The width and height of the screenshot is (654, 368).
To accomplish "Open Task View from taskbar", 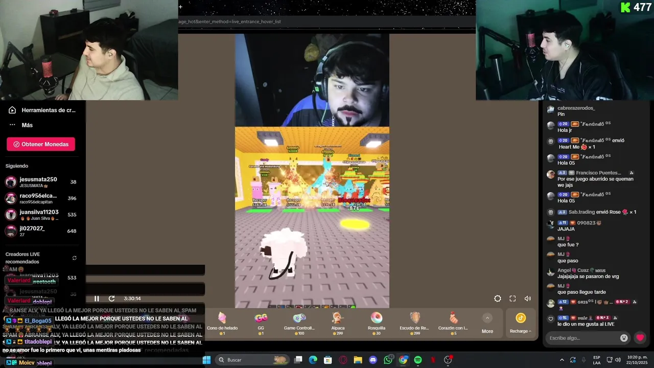I will pyautogui.click(x=298, y=360).
